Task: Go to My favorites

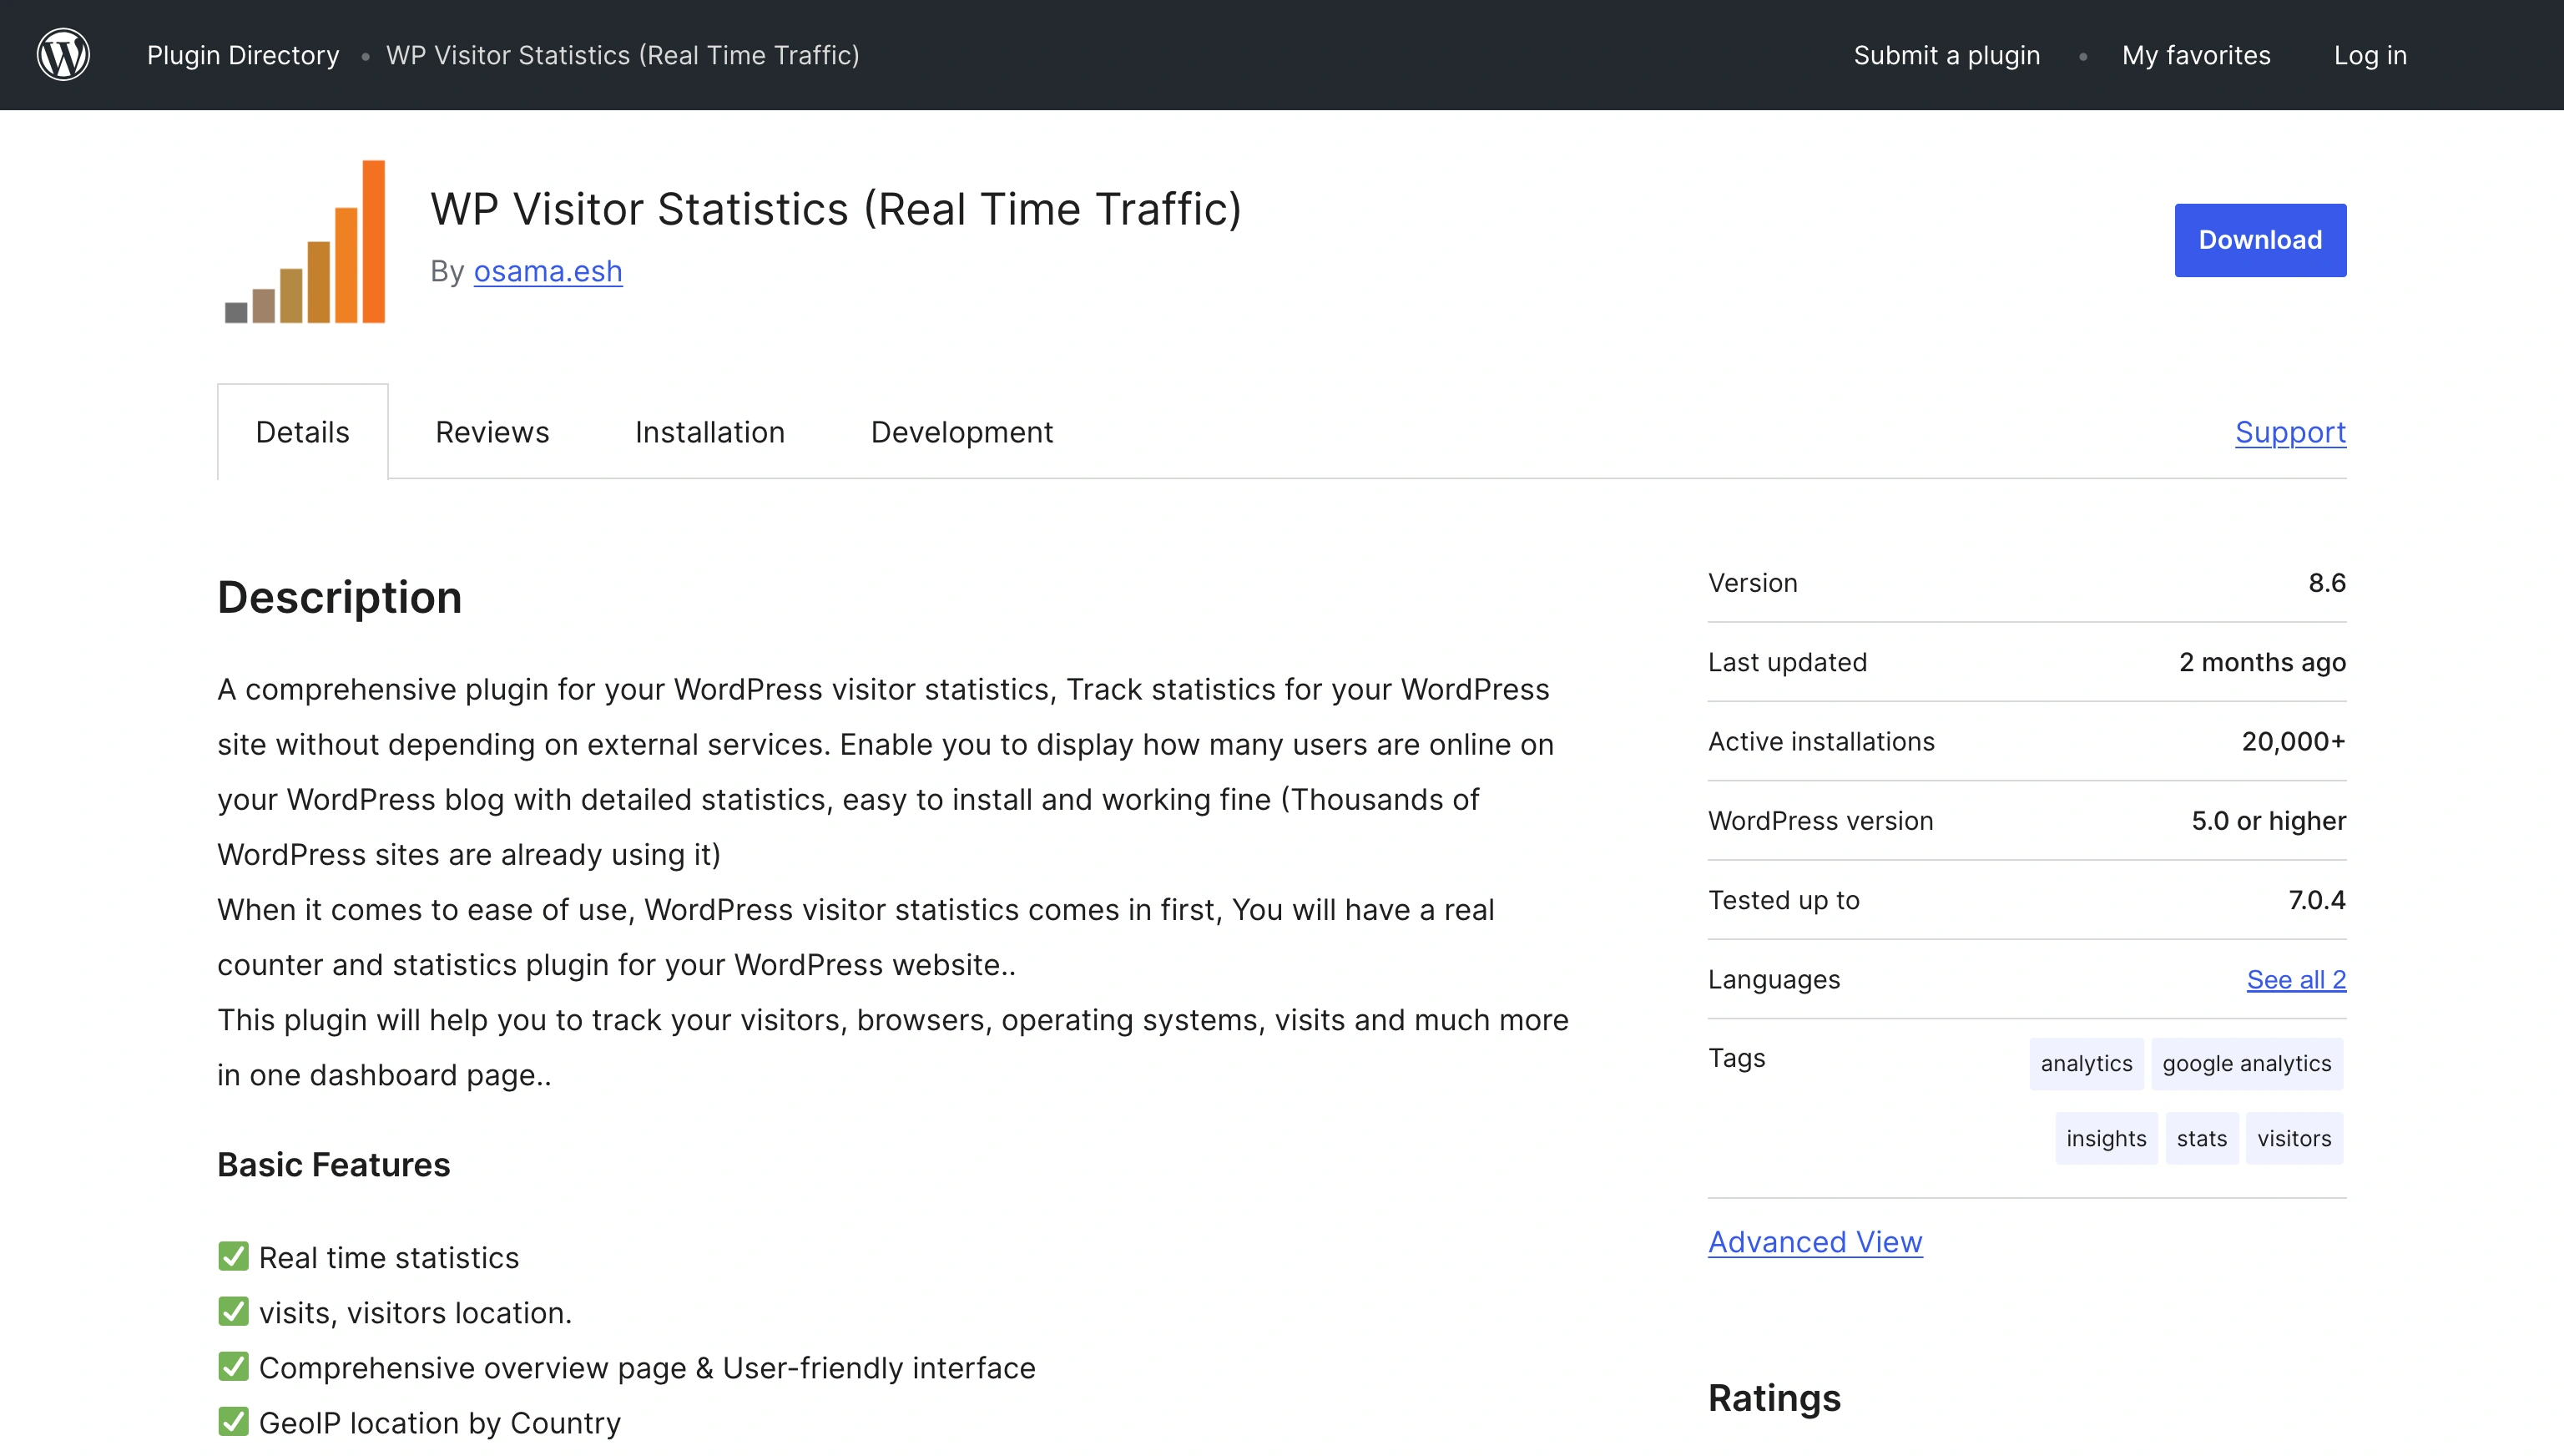Action: click(x=2196, y=55)
